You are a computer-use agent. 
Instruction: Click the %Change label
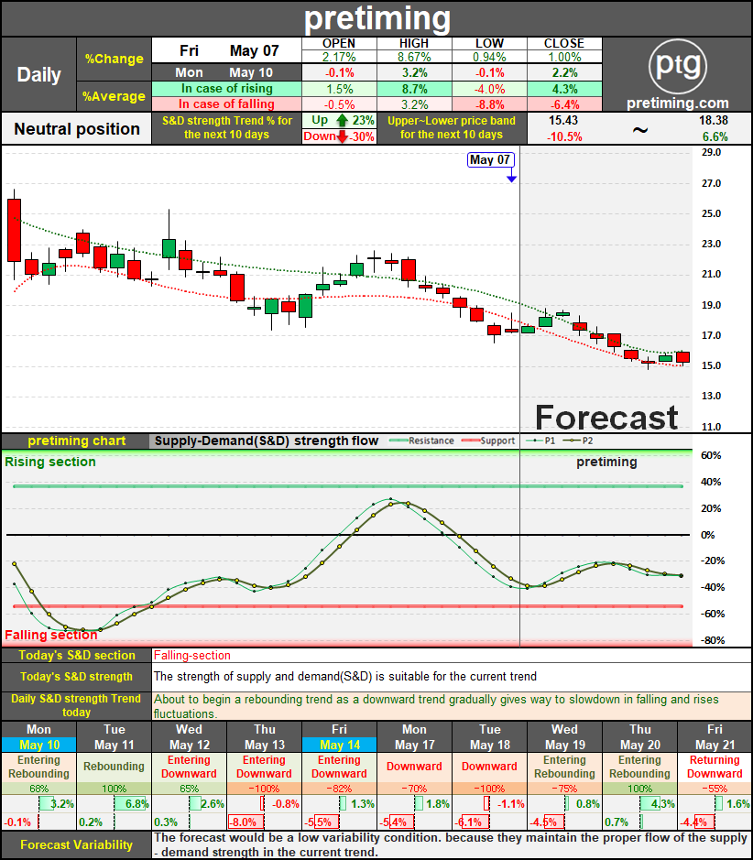tap(115, 60)
